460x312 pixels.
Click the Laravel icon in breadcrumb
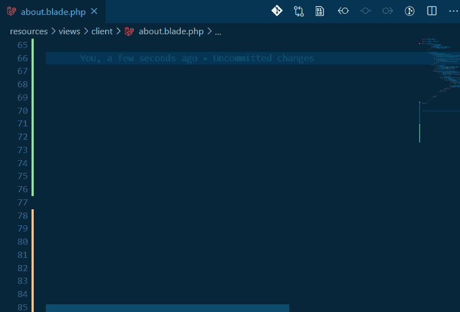click(x=129, y=31)
